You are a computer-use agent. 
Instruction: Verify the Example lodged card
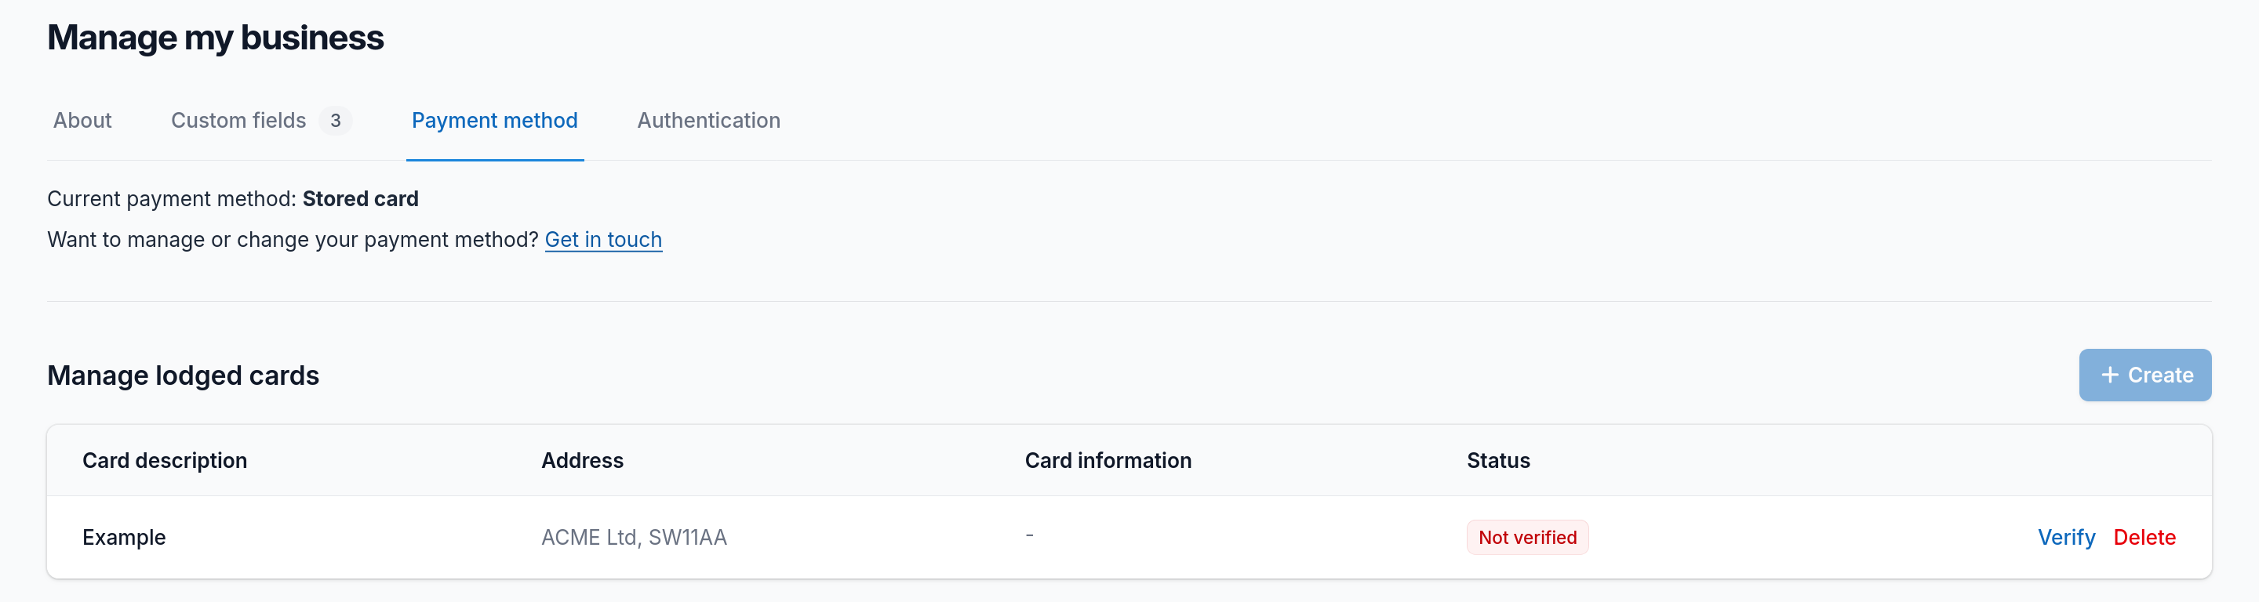point(2066,537)
